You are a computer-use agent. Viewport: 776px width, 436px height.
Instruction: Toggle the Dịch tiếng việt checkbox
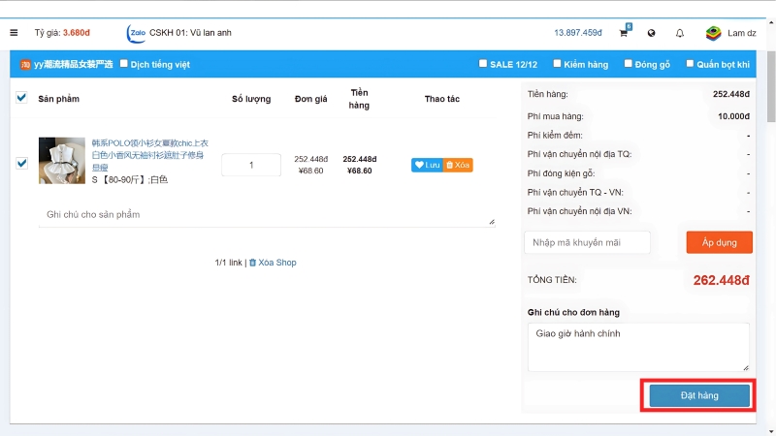coord(123,64)
